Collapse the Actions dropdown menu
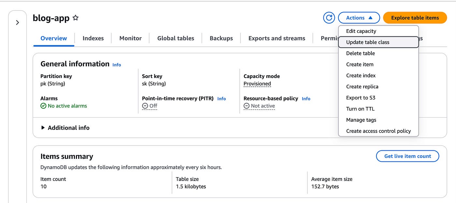 click(359, 18)
